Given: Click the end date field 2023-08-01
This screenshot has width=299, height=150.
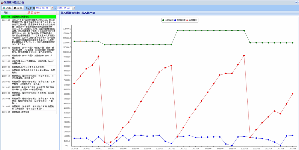Looking at the screenshot, I should point(63,8).
